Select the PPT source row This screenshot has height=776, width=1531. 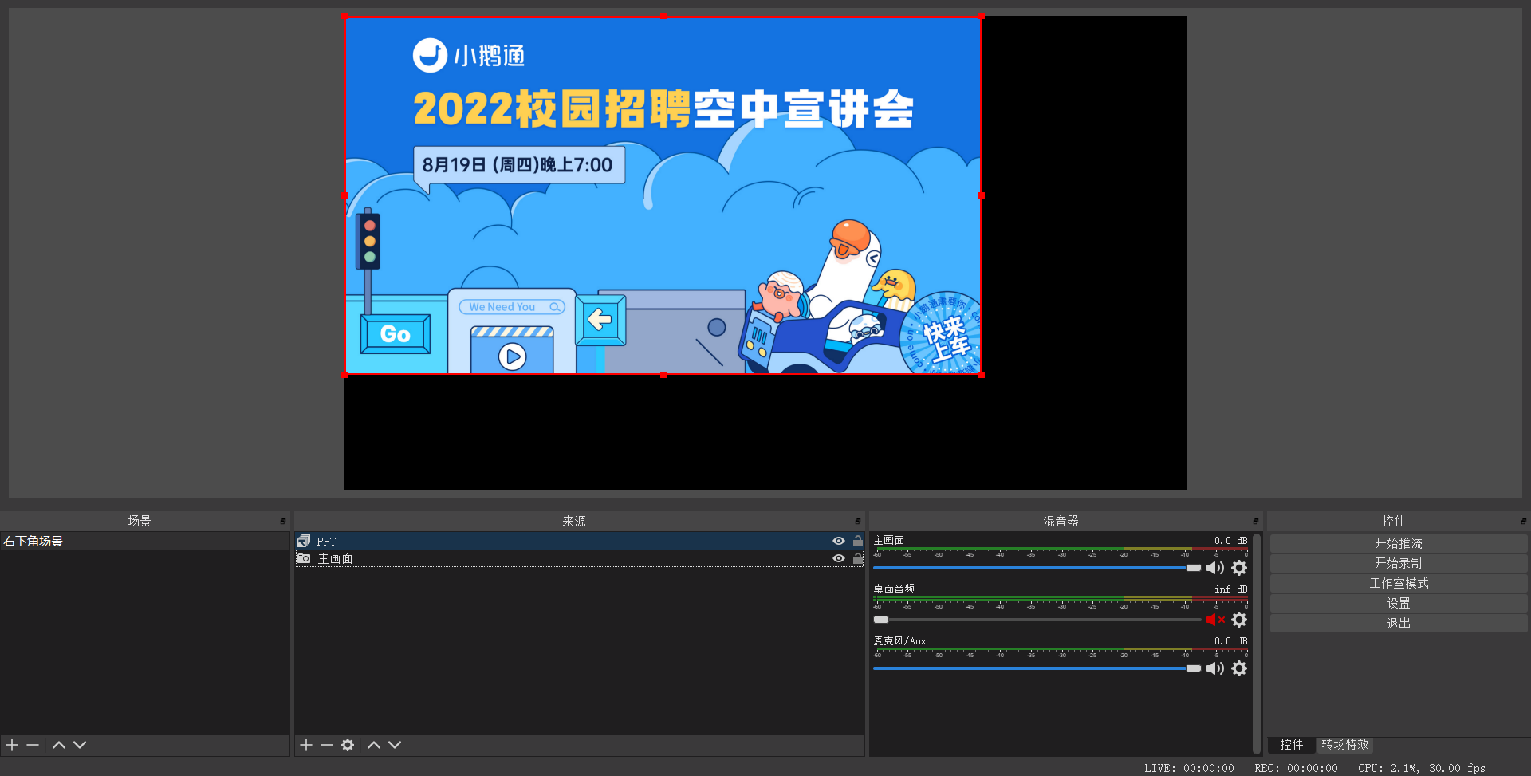(x=580, y=541)
